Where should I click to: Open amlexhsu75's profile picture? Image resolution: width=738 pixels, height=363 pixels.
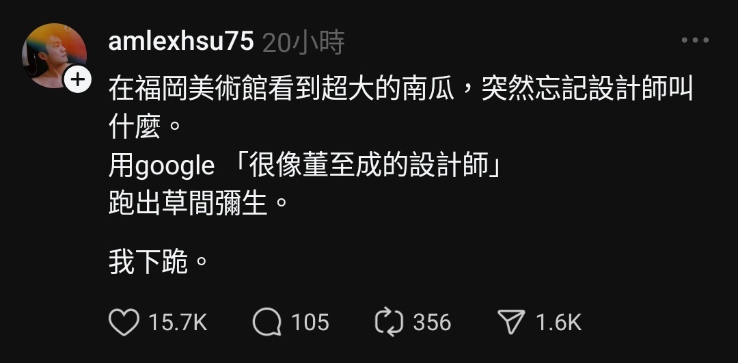(54, 55)
